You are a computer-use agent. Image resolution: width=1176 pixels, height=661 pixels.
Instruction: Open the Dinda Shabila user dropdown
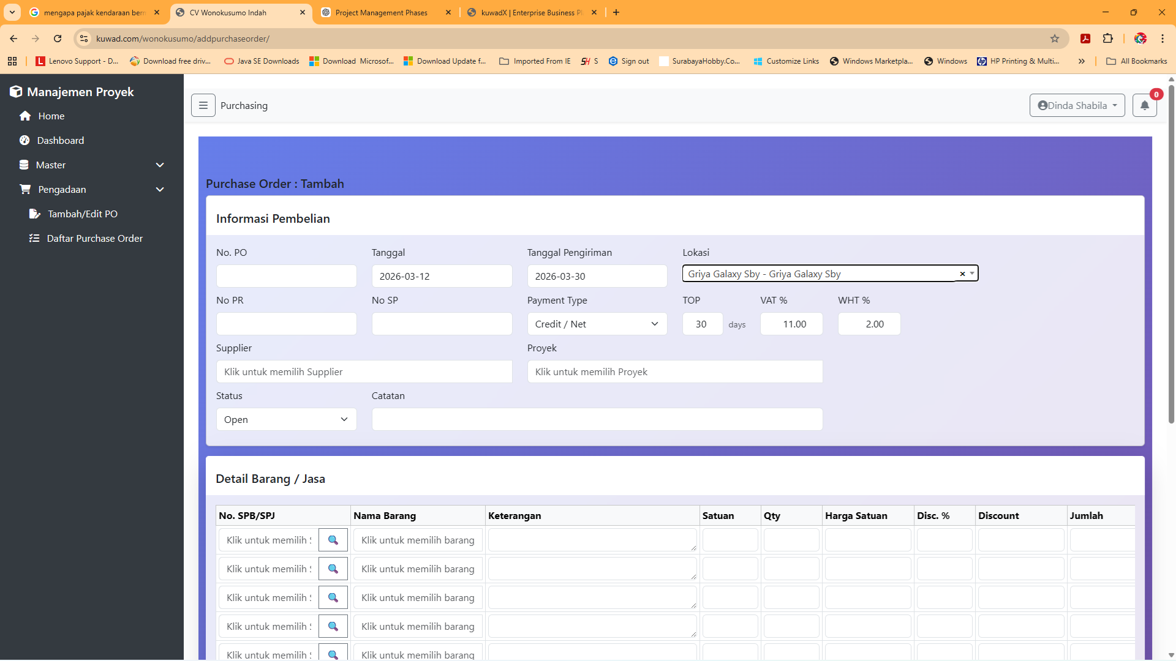click(1077, 105)
